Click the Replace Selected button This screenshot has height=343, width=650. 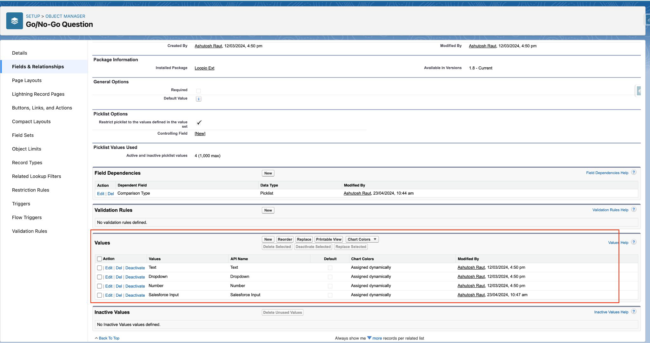tap(351, 247)
